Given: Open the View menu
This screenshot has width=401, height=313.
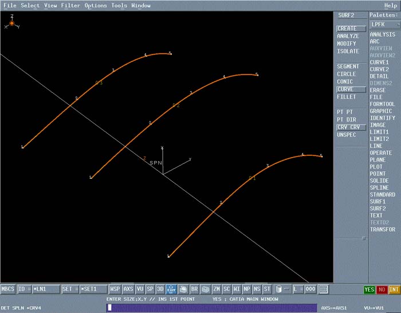Looking at the screenshot, I should pyautogui.click(x=50, y=5).
